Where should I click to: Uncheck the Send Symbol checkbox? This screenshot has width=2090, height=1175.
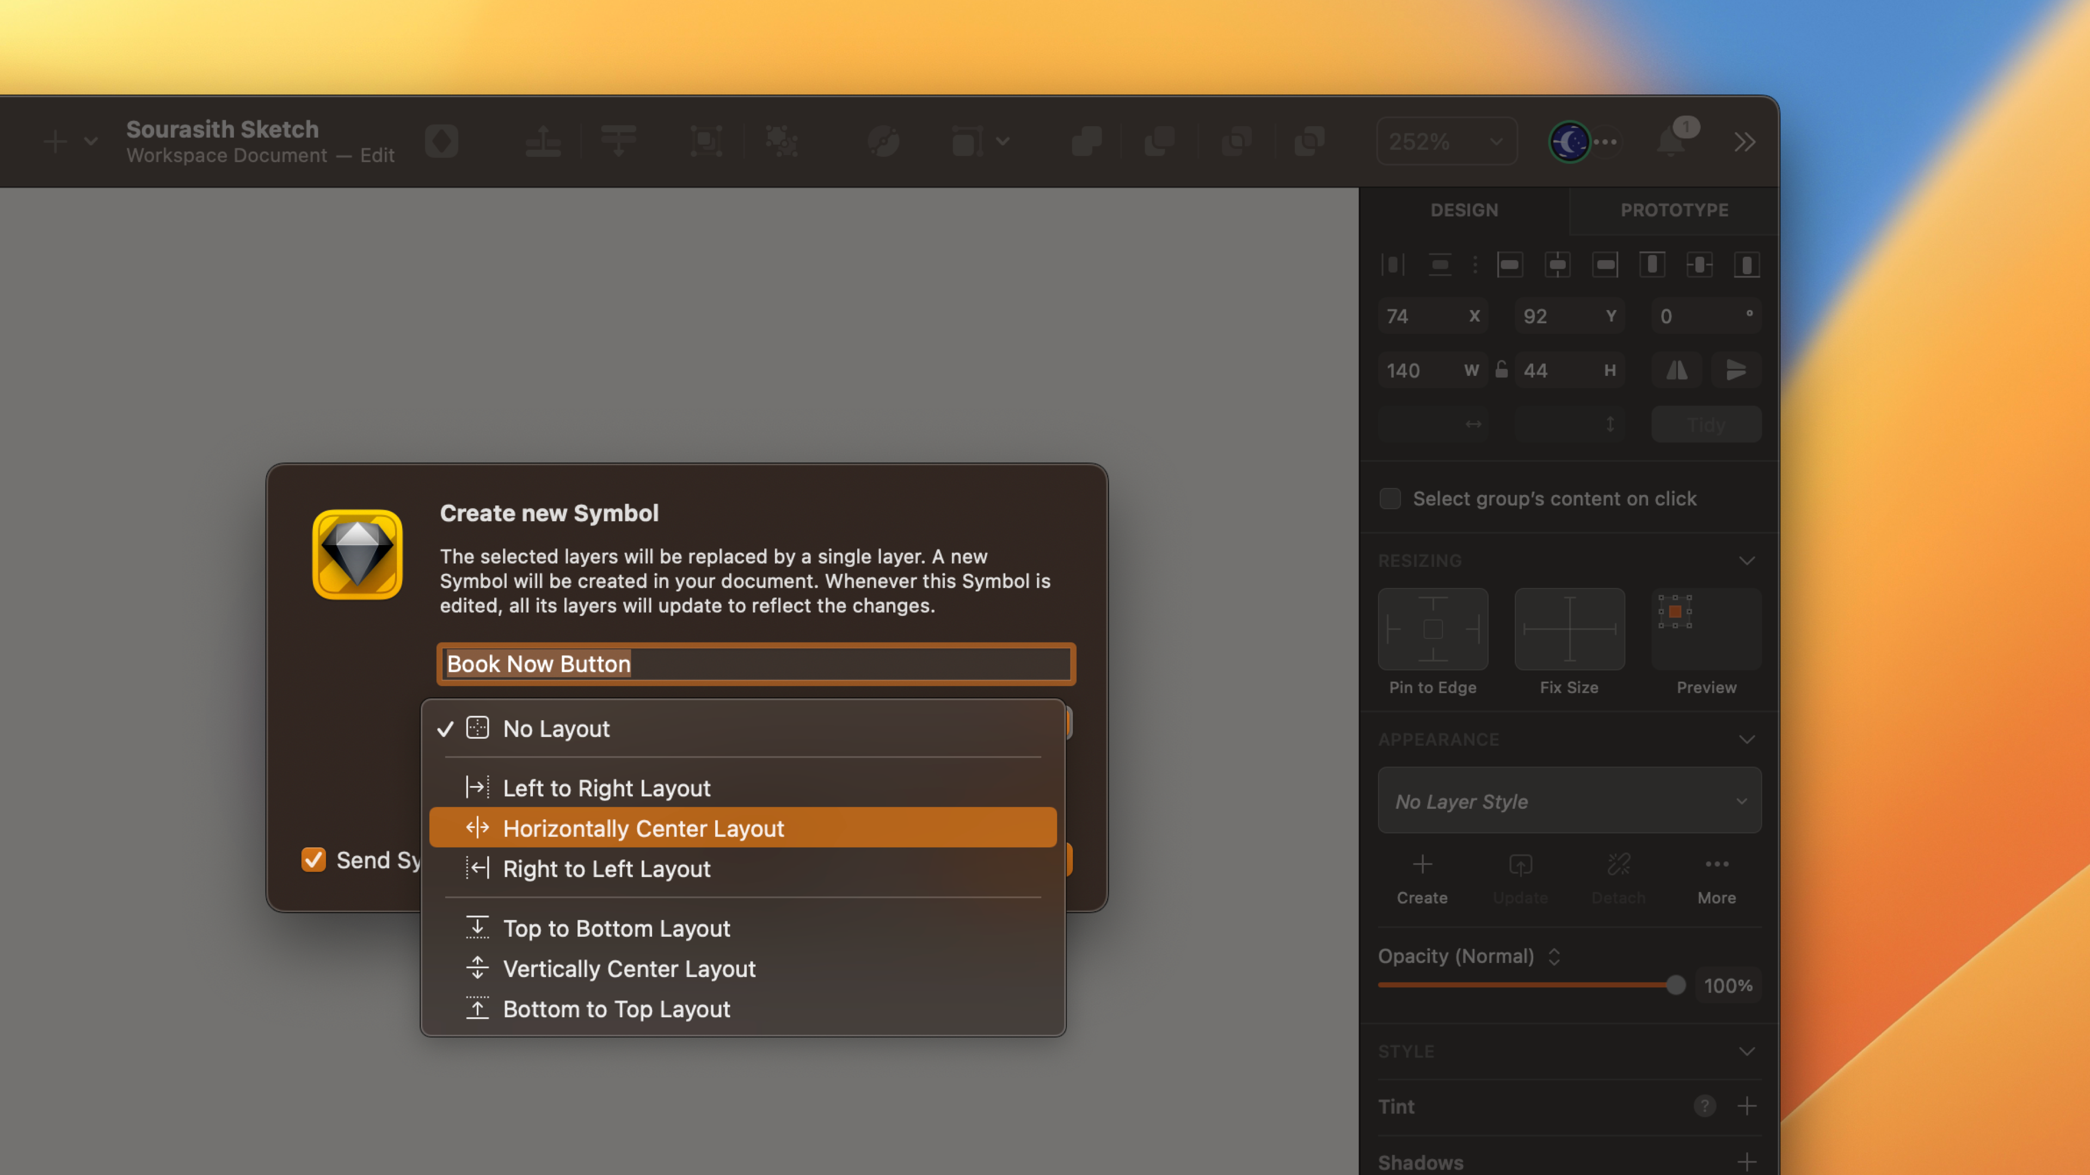[x=314, y=859]
